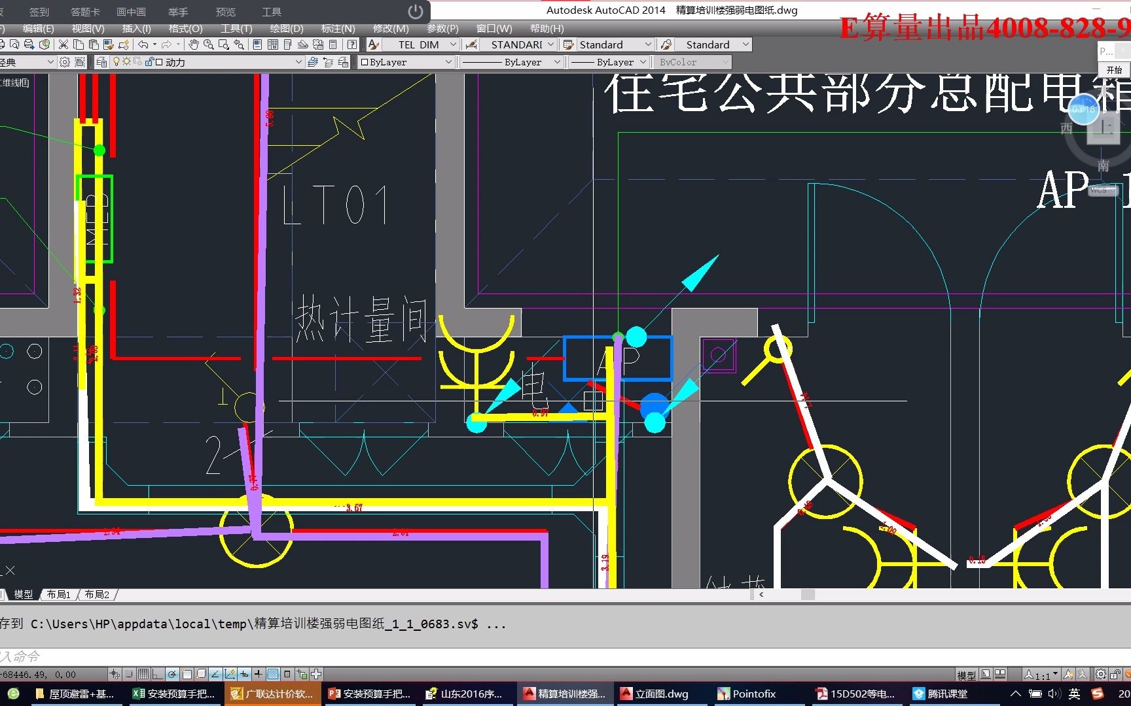Toggle Ortho Mode in status bar
The height and width of the screenshot is (706, 1131).
[158, 674]
